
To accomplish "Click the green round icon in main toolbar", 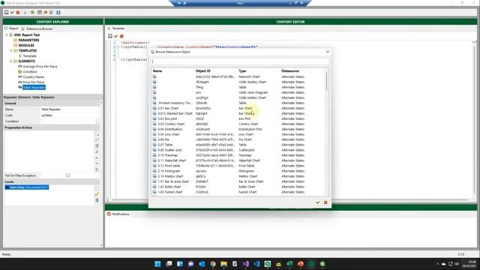I will [32, 13].
